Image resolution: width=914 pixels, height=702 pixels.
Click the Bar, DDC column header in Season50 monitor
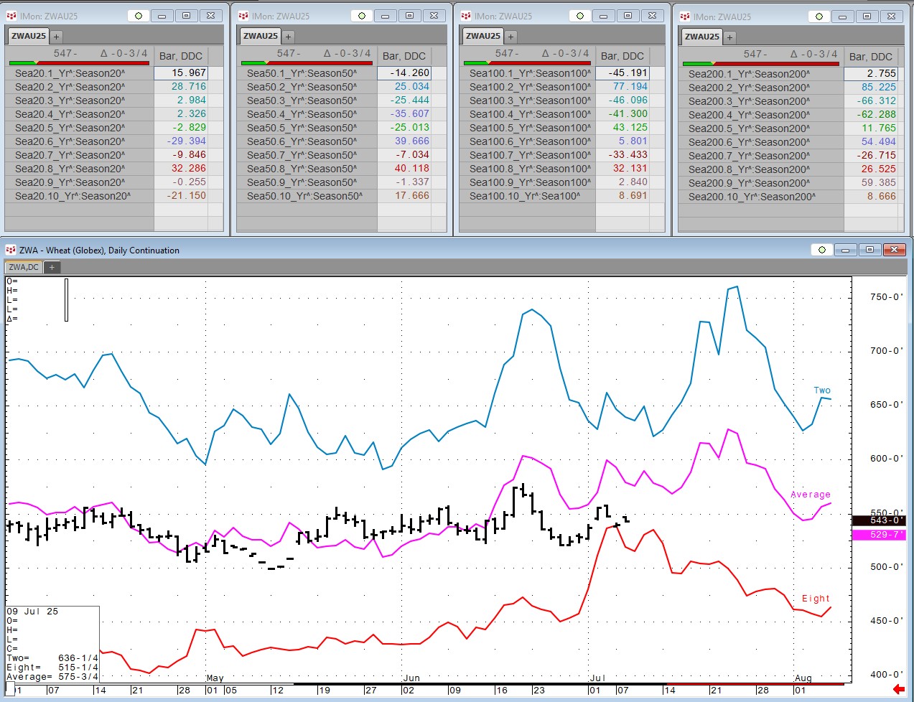click(404, 56)
